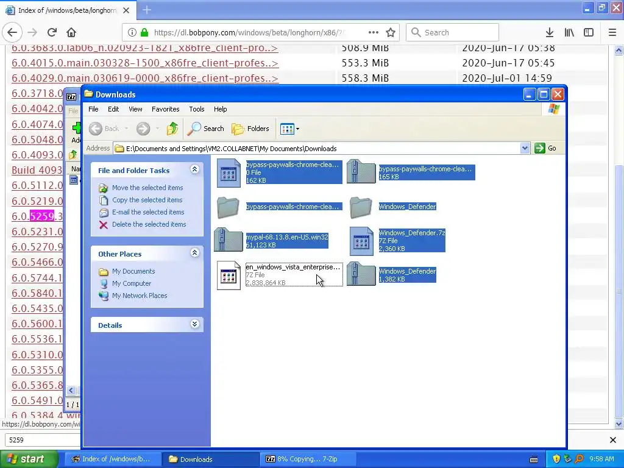The image size is (624, 468).
Task: Open My Computer in Other Places
Action: click(x=132, y=283)
